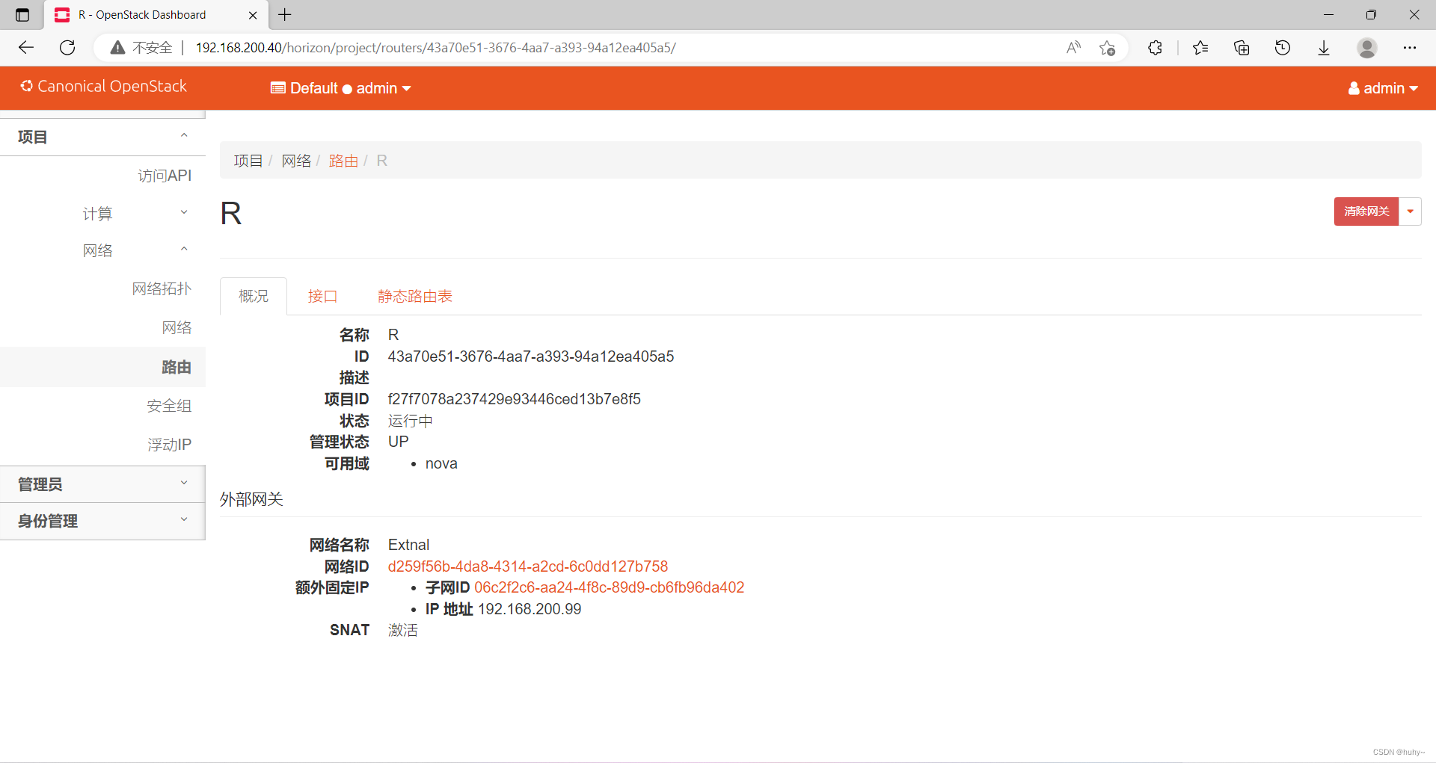Click the Canonical OpenStack logo
The width and height of the screenshot is (1436, 763).
104,87
